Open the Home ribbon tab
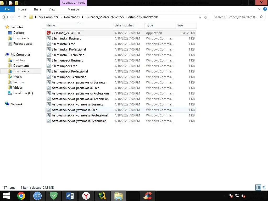268x201 pixels. point(22,9)
